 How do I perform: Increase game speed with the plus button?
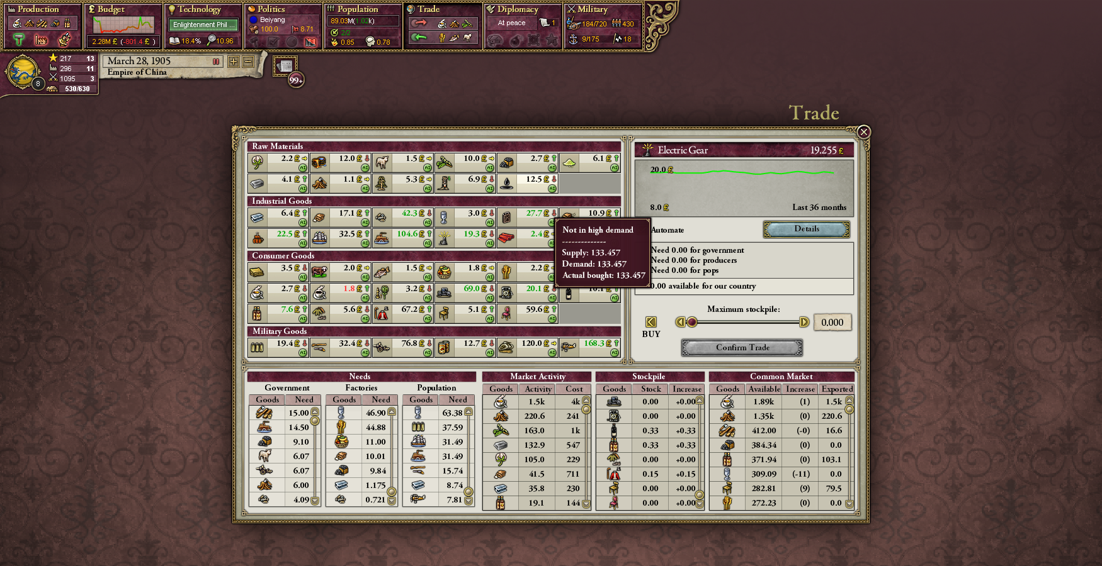tap(234, 62)
